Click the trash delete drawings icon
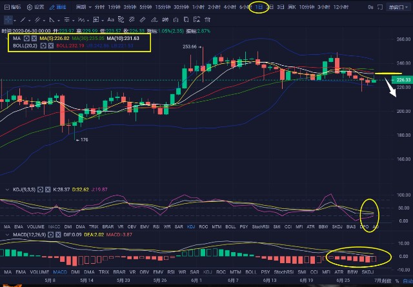The image size is (413, 287). (x=208, y=19)
